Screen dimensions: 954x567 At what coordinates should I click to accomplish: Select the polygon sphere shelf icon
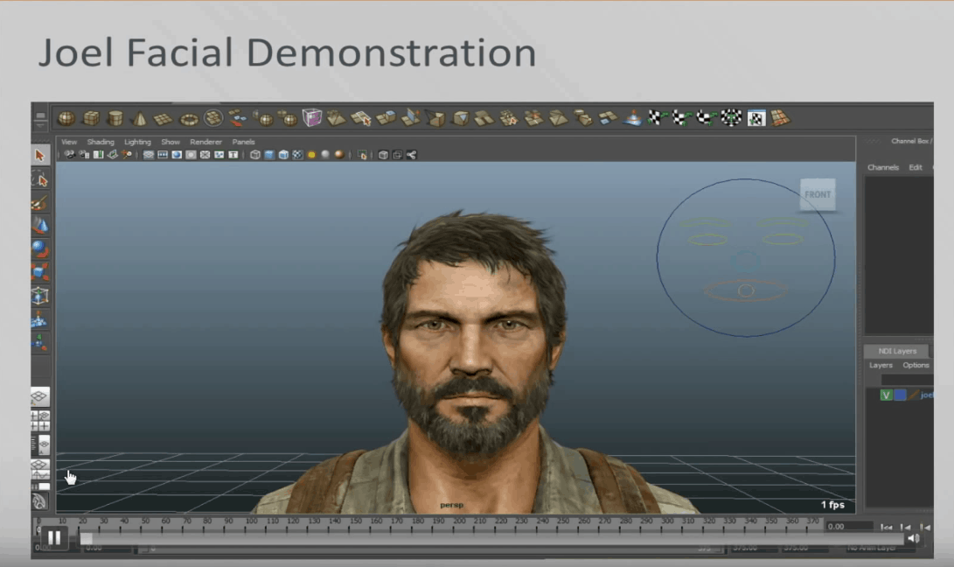[x=66, y=118]
